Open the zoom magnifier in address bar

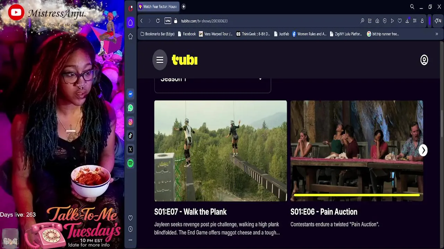pyautogui.click(x=362, y=21)
